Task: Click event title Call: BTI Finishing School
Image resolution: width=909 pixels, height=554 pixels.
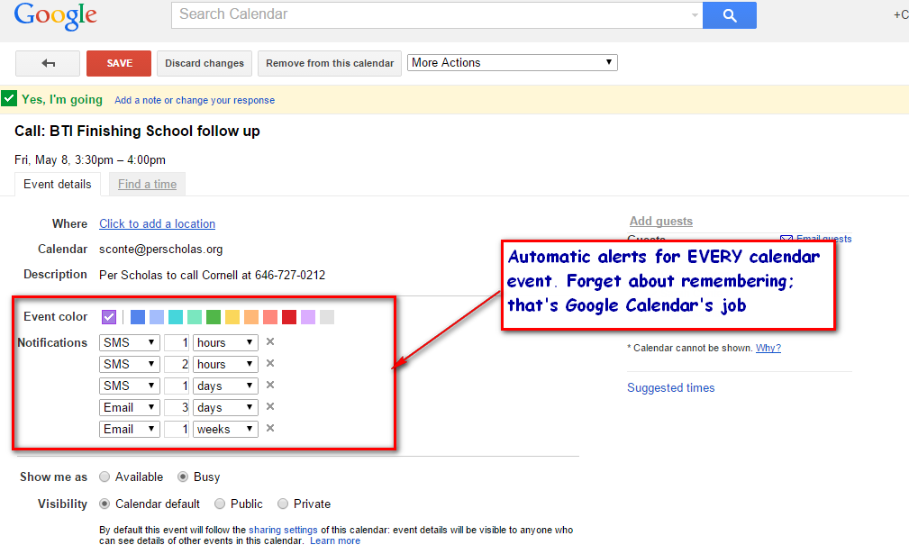Action: pyautogui.click(x=137, y=131)
